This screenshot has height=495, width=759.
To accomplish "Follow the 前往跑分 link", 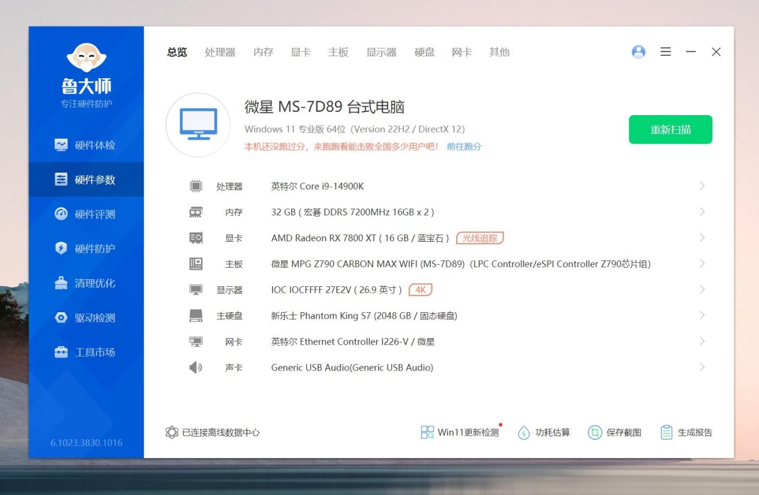I will pyautogui.click(x=464, y=146).
